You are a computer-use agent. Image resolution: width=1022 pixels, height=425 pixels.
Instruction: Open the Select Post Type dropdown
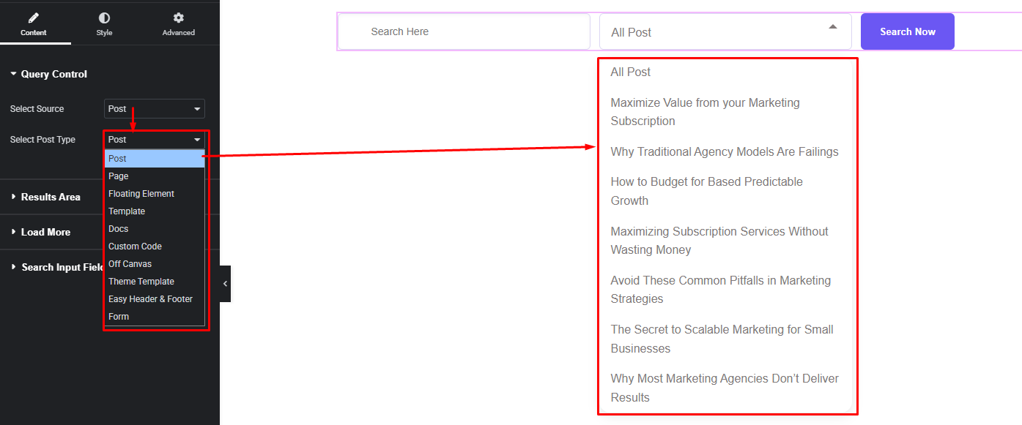[x=154, y=140]
